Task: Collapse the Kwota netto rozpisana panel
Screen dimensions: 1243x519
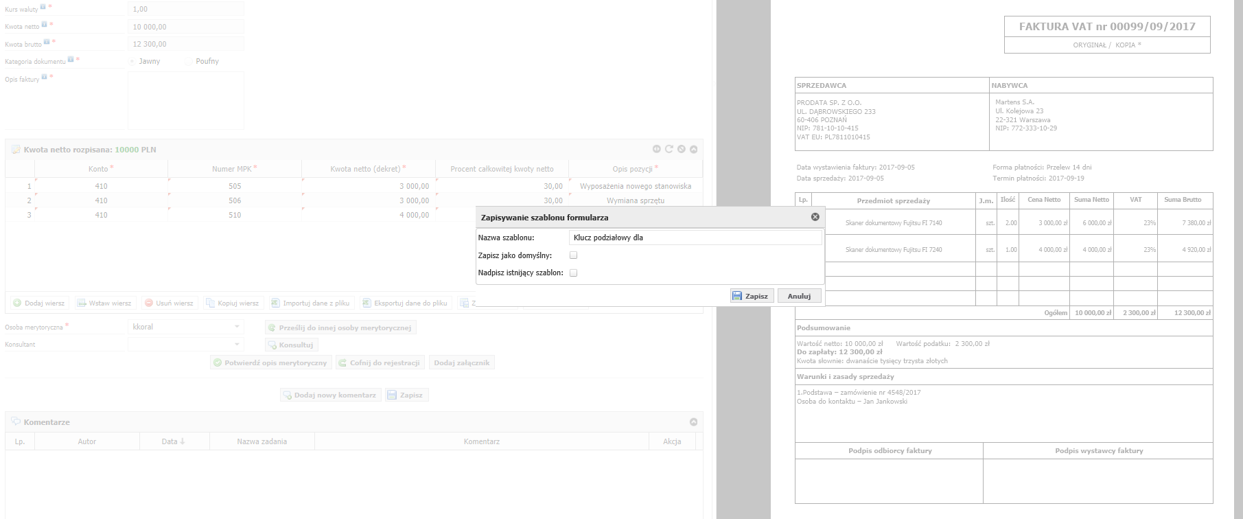Action: (x=693, y=149)
